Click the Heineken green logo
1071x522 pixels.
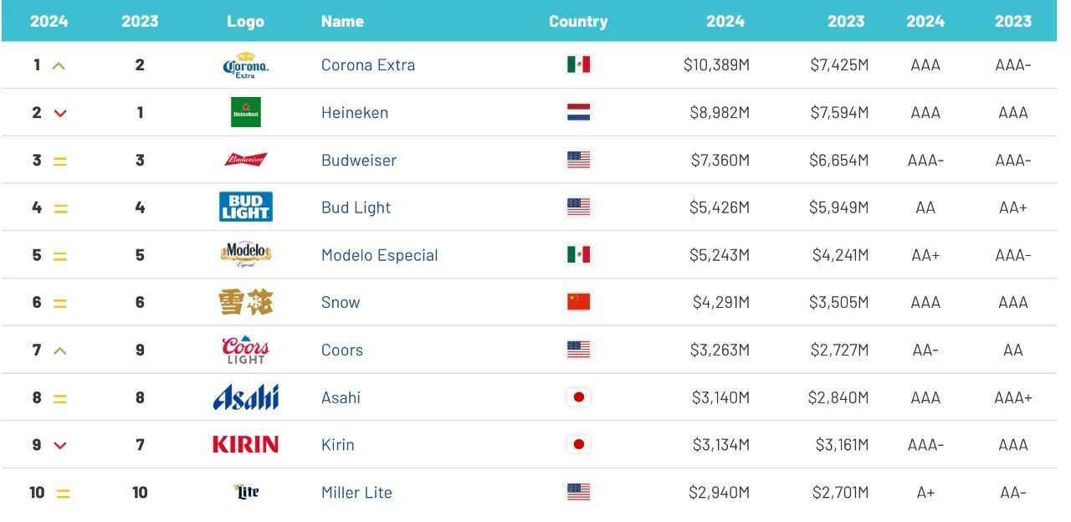tap(246, 112)
